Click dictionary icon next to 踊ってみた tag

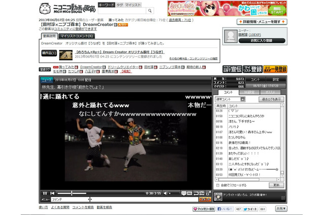[x=76, y=67]
